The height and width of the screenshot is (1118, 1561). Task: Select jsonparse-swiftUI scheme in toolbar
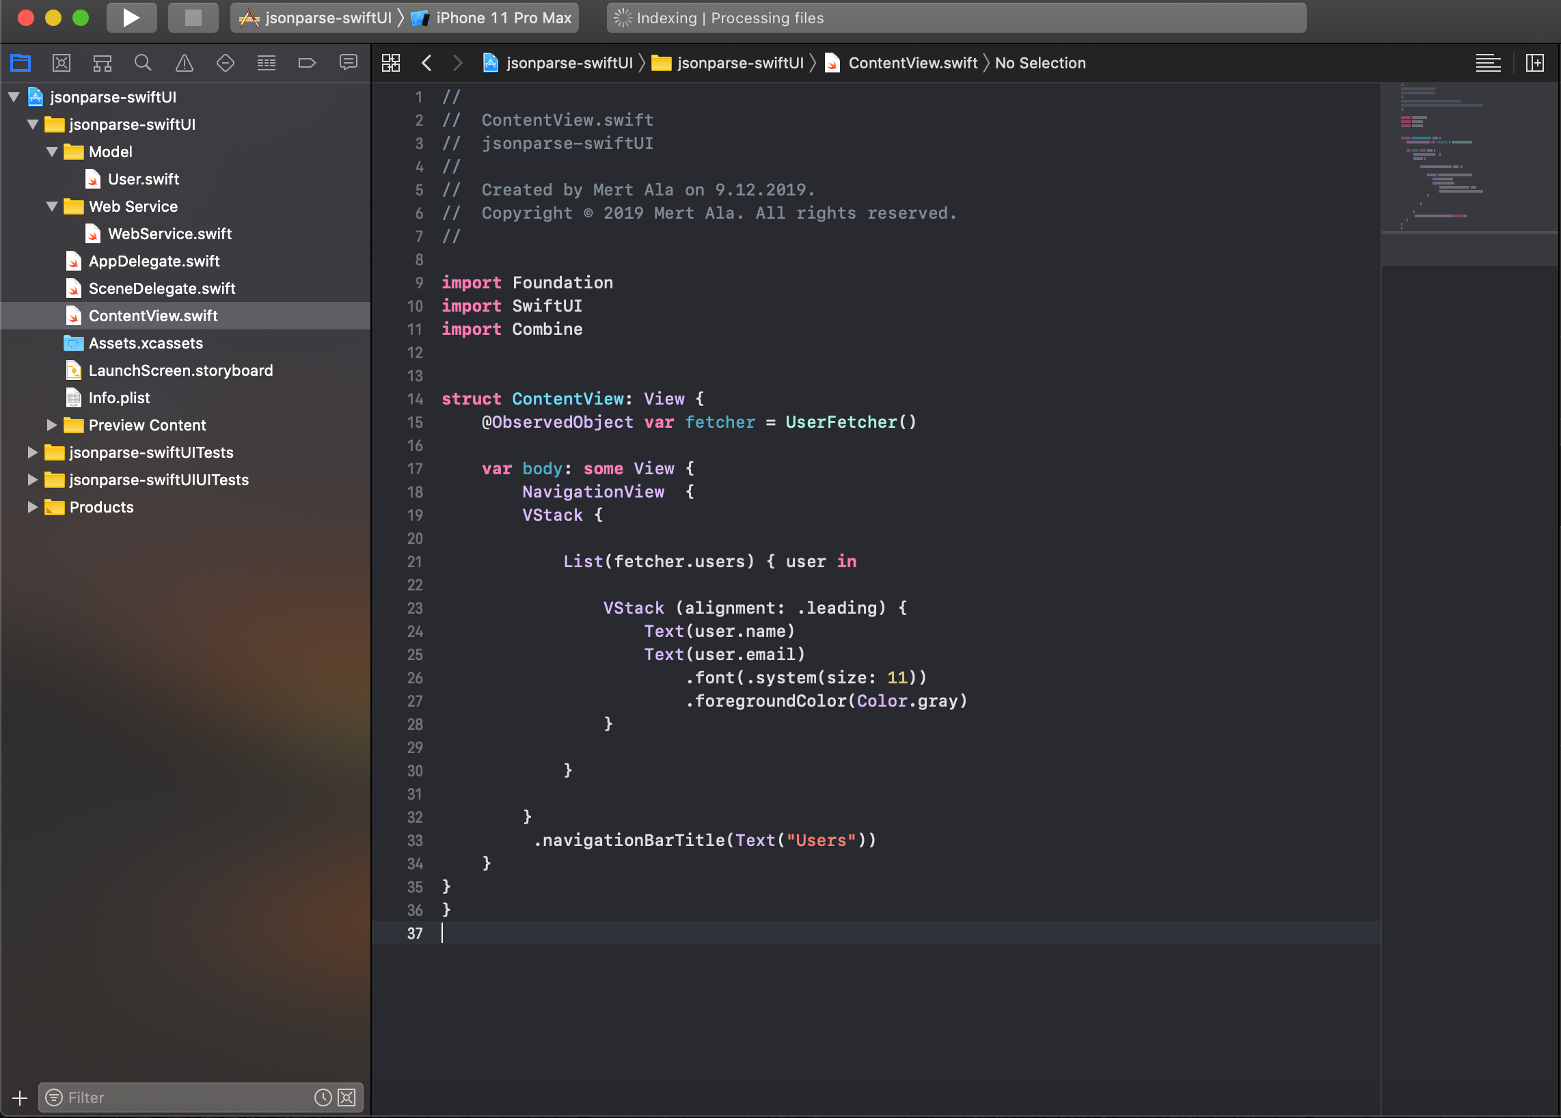(x=315, y=18)
